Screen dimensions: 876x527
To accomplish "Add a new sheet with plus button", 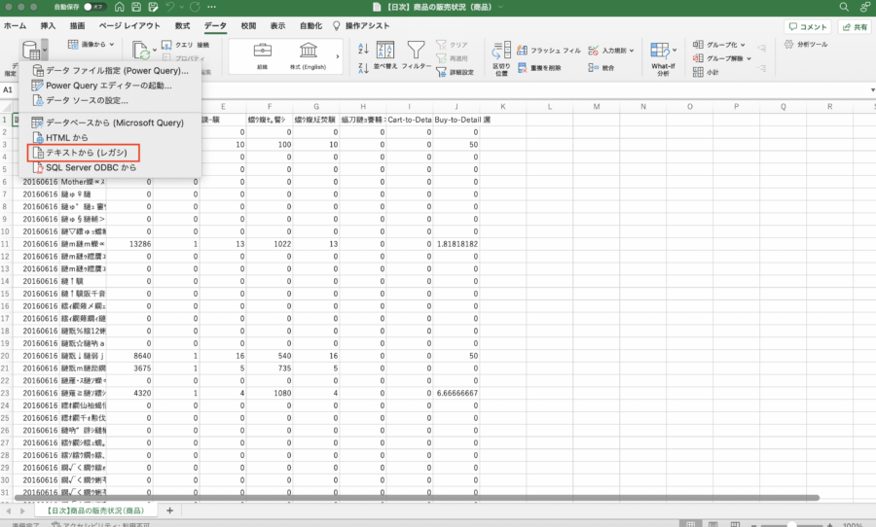I will (x=169, y=510).
